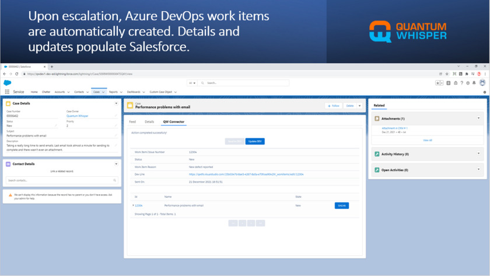This screenshot has width=490, height=276.
Task: Click the small gear icon under the profile avatar
Action: point(485,92)
